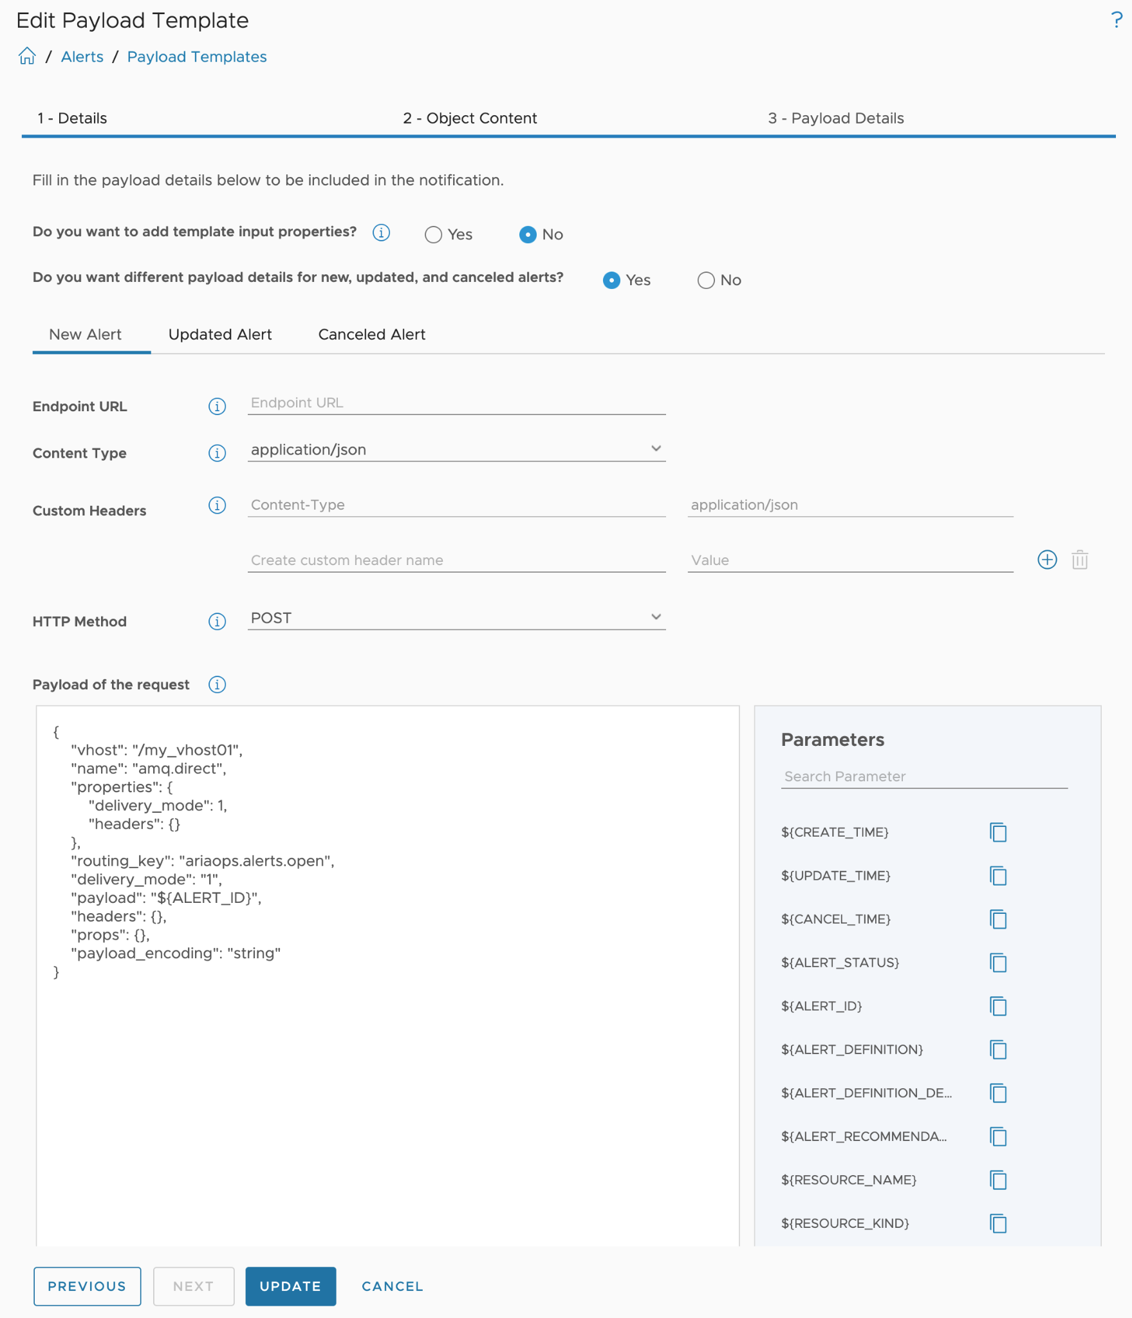Viewport: 1132px width, 1318px height.
Task: Click the ${ALERT_STATUS} parameter text
Action: (840, 962)
